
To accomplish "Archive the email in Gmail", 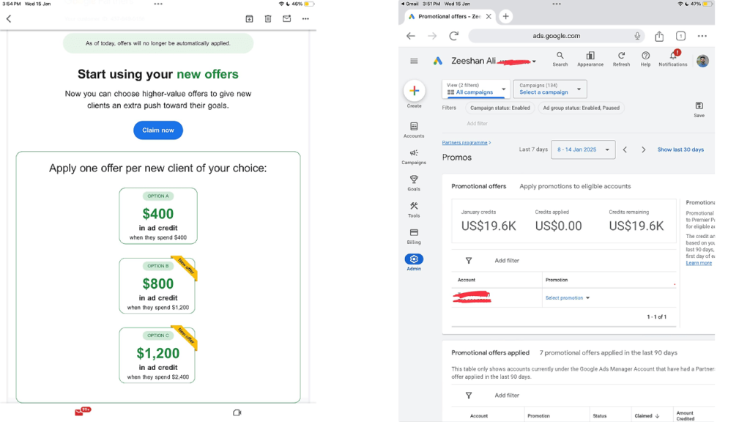I will click(249, 18).
